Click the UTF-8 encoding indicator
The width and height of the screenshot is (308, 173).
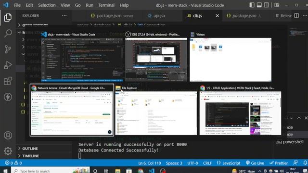tap(192, 163)
